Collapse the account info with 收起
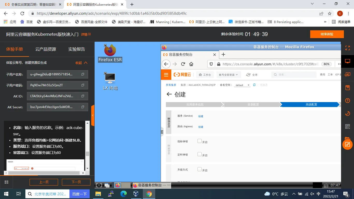Image resolution: width=354 pixels, height=199 pixels. (x=81, y=63)
